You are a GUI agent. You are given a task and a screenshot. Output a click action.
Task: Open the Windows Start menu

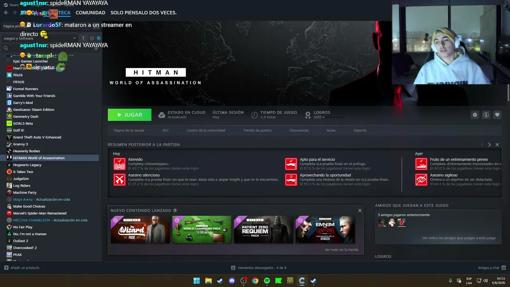pos(196,281)
